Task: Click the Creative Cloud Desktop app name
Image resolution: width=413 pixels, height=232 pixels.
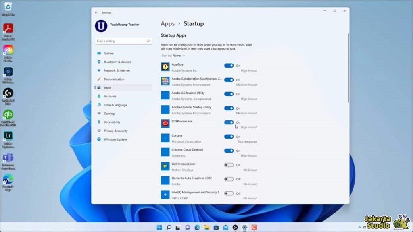Action: tap(187, 150)
